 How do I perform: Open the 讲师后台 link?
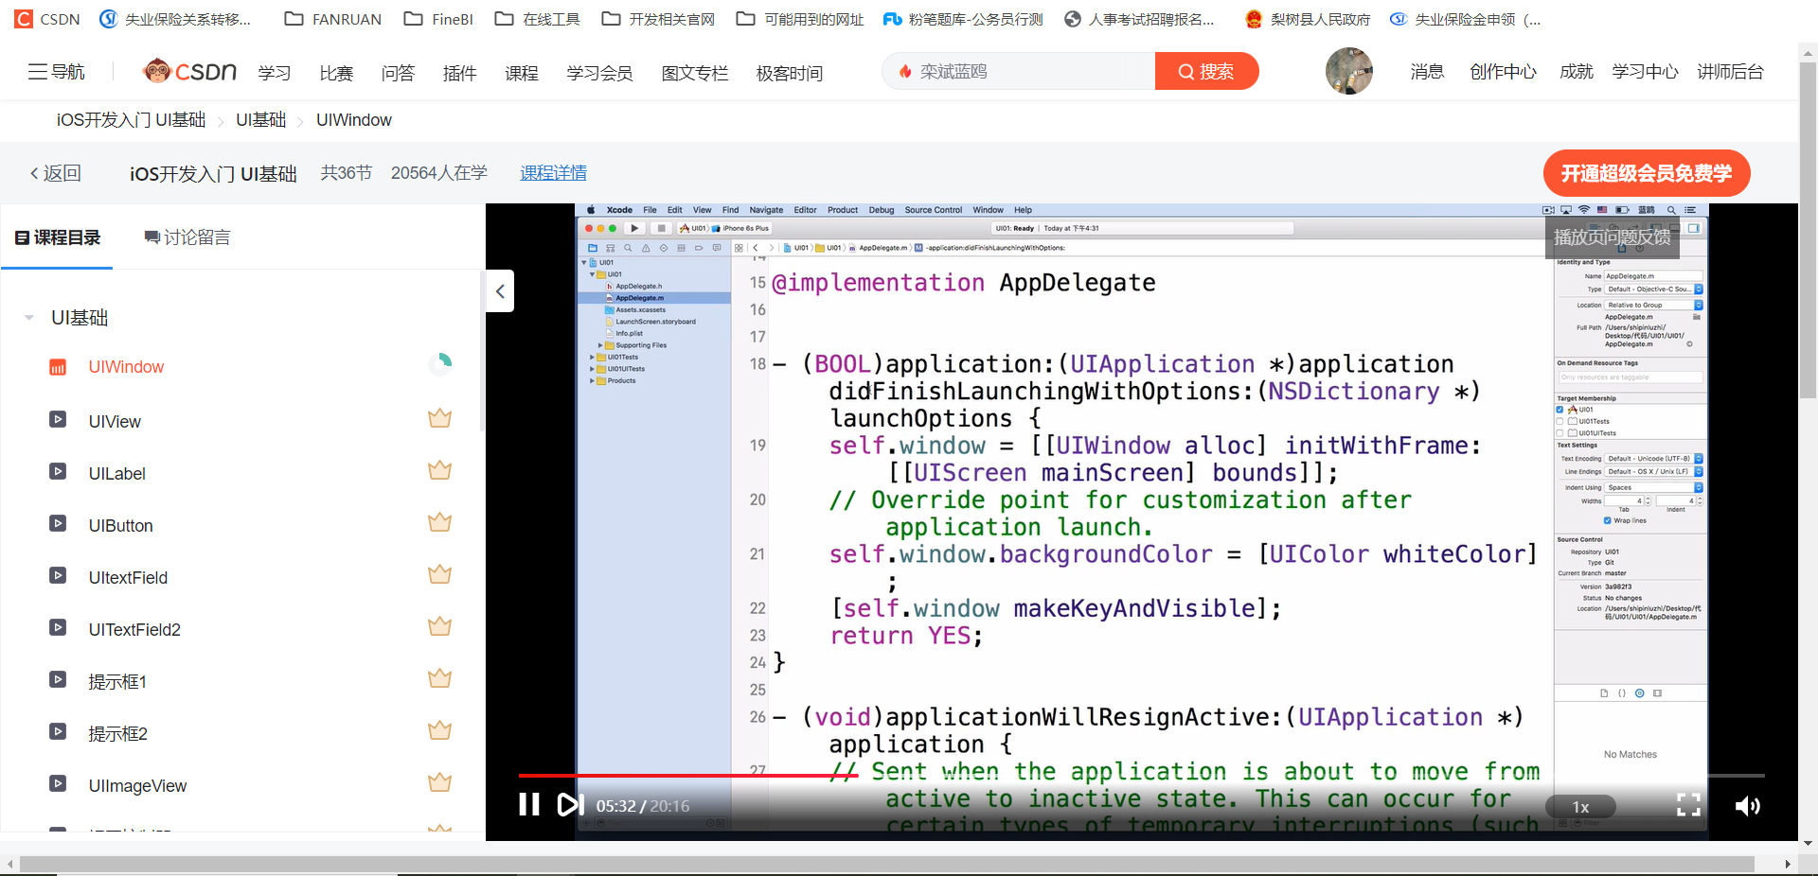pyautogui.click(x=1730, y=72)
